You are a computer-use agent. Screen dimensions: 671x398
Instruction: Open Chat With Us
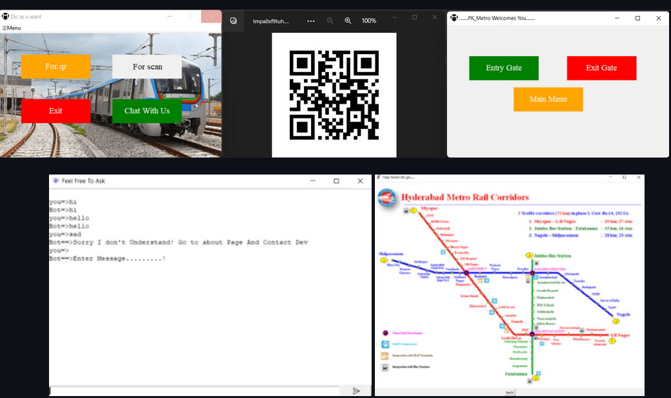146,111
